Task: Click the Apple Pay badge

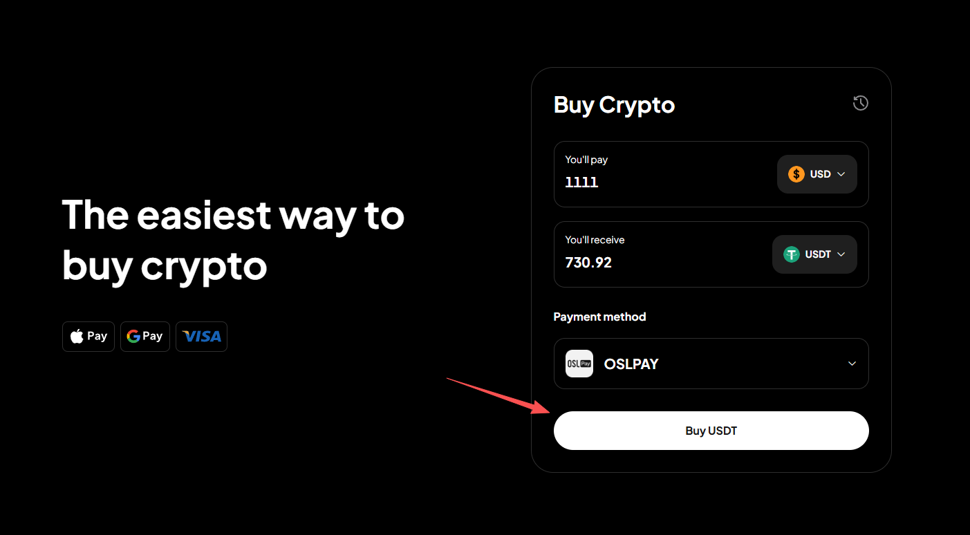Action: pos(88,337)
